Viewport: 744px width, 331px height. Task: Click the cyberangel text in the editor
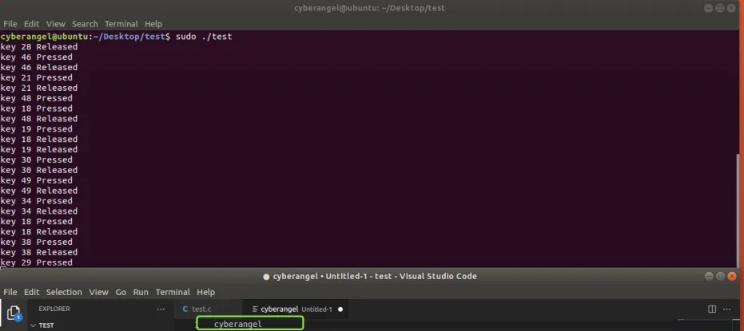[237, 324]
